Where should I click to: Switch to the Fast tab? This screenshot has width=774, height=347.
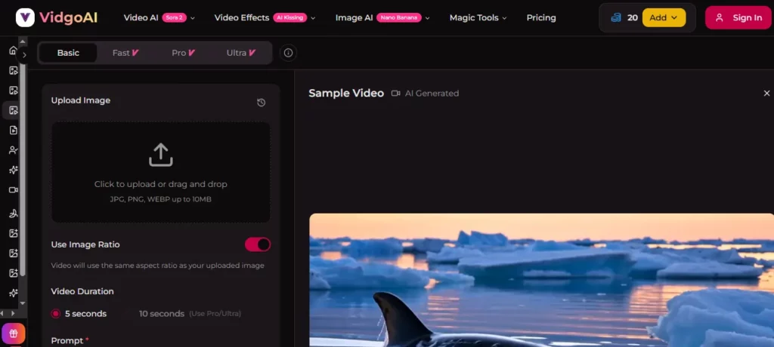tap(125, 53)
